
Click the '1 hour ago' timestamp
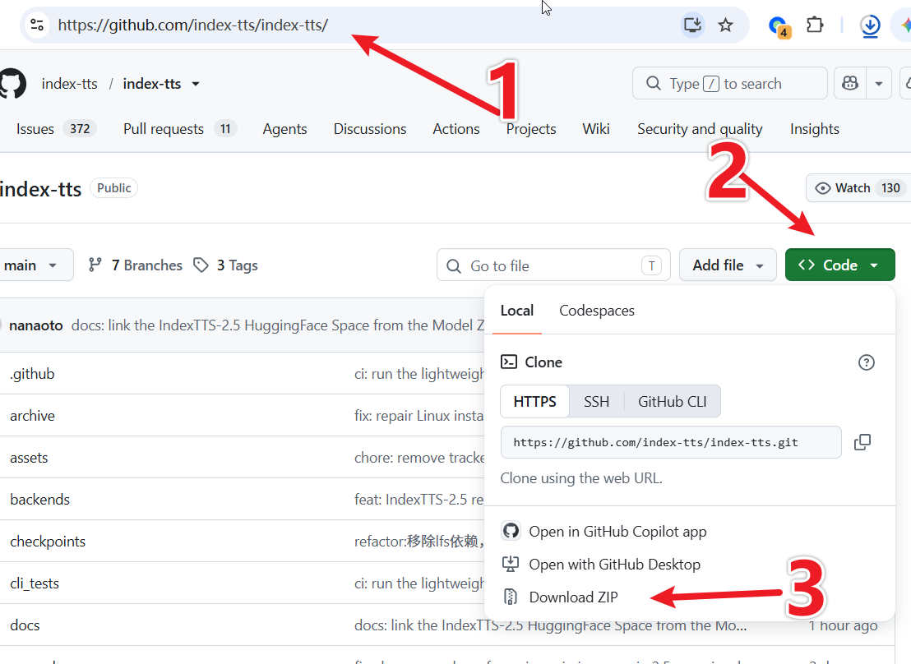[x=843, y=625]
